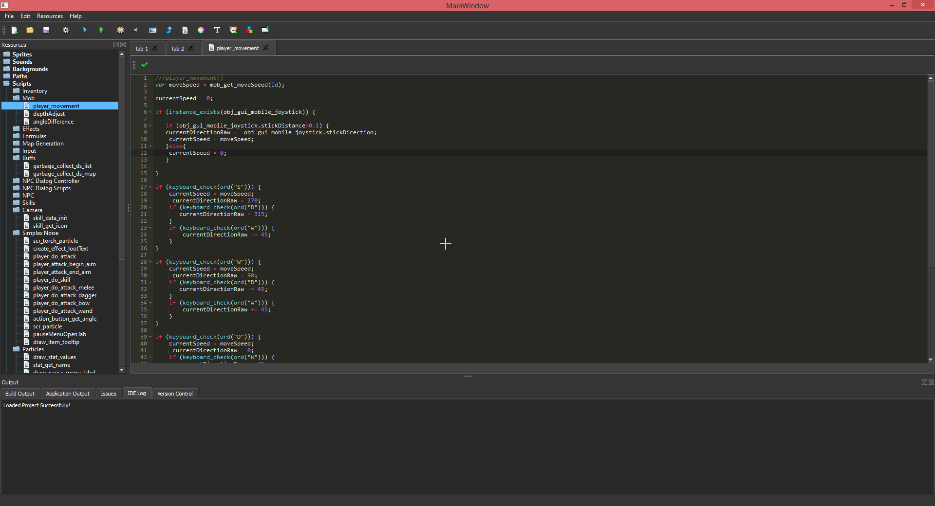Float the Resources panel with undock icon

116,44
